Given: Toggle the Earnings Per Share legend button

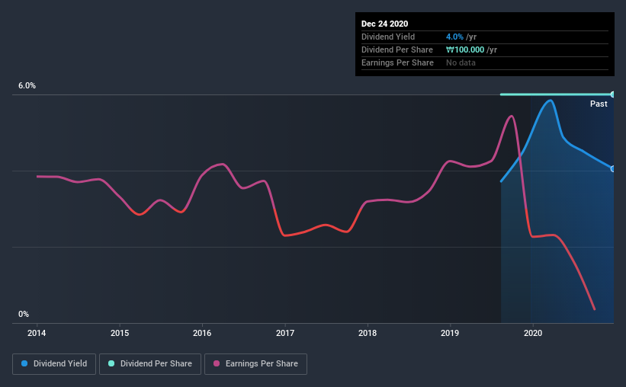Looking at the screenshot, I should click(255, 364).
